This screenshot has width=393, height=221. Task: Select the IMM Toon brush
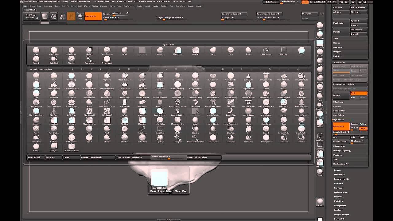(54, 112)
